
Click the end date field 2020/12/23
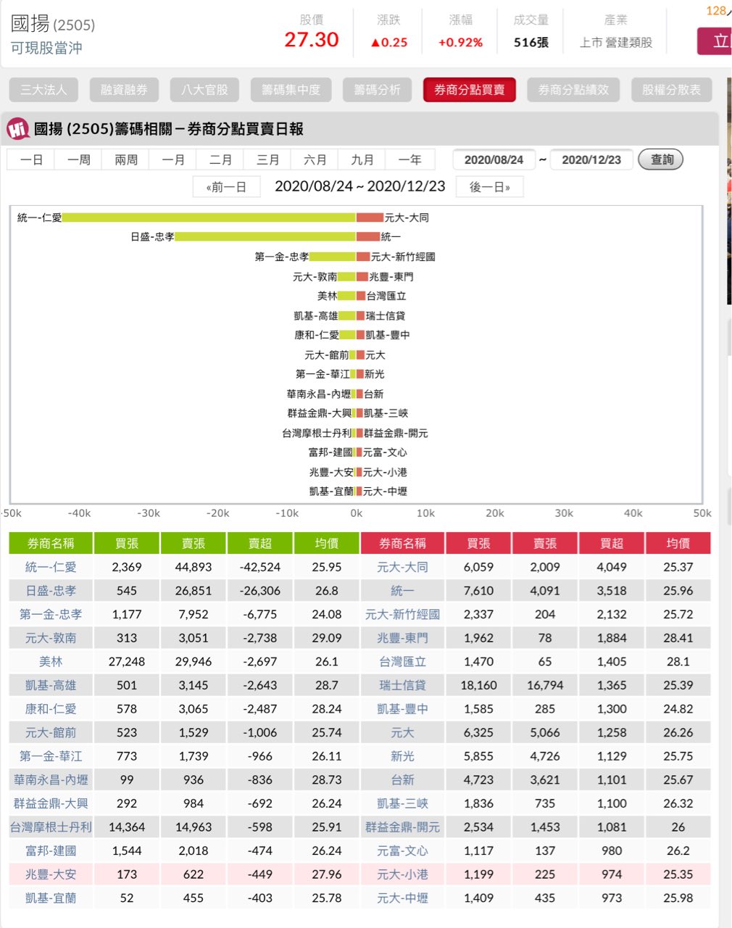pyautogui.click(x=591, y=159)
